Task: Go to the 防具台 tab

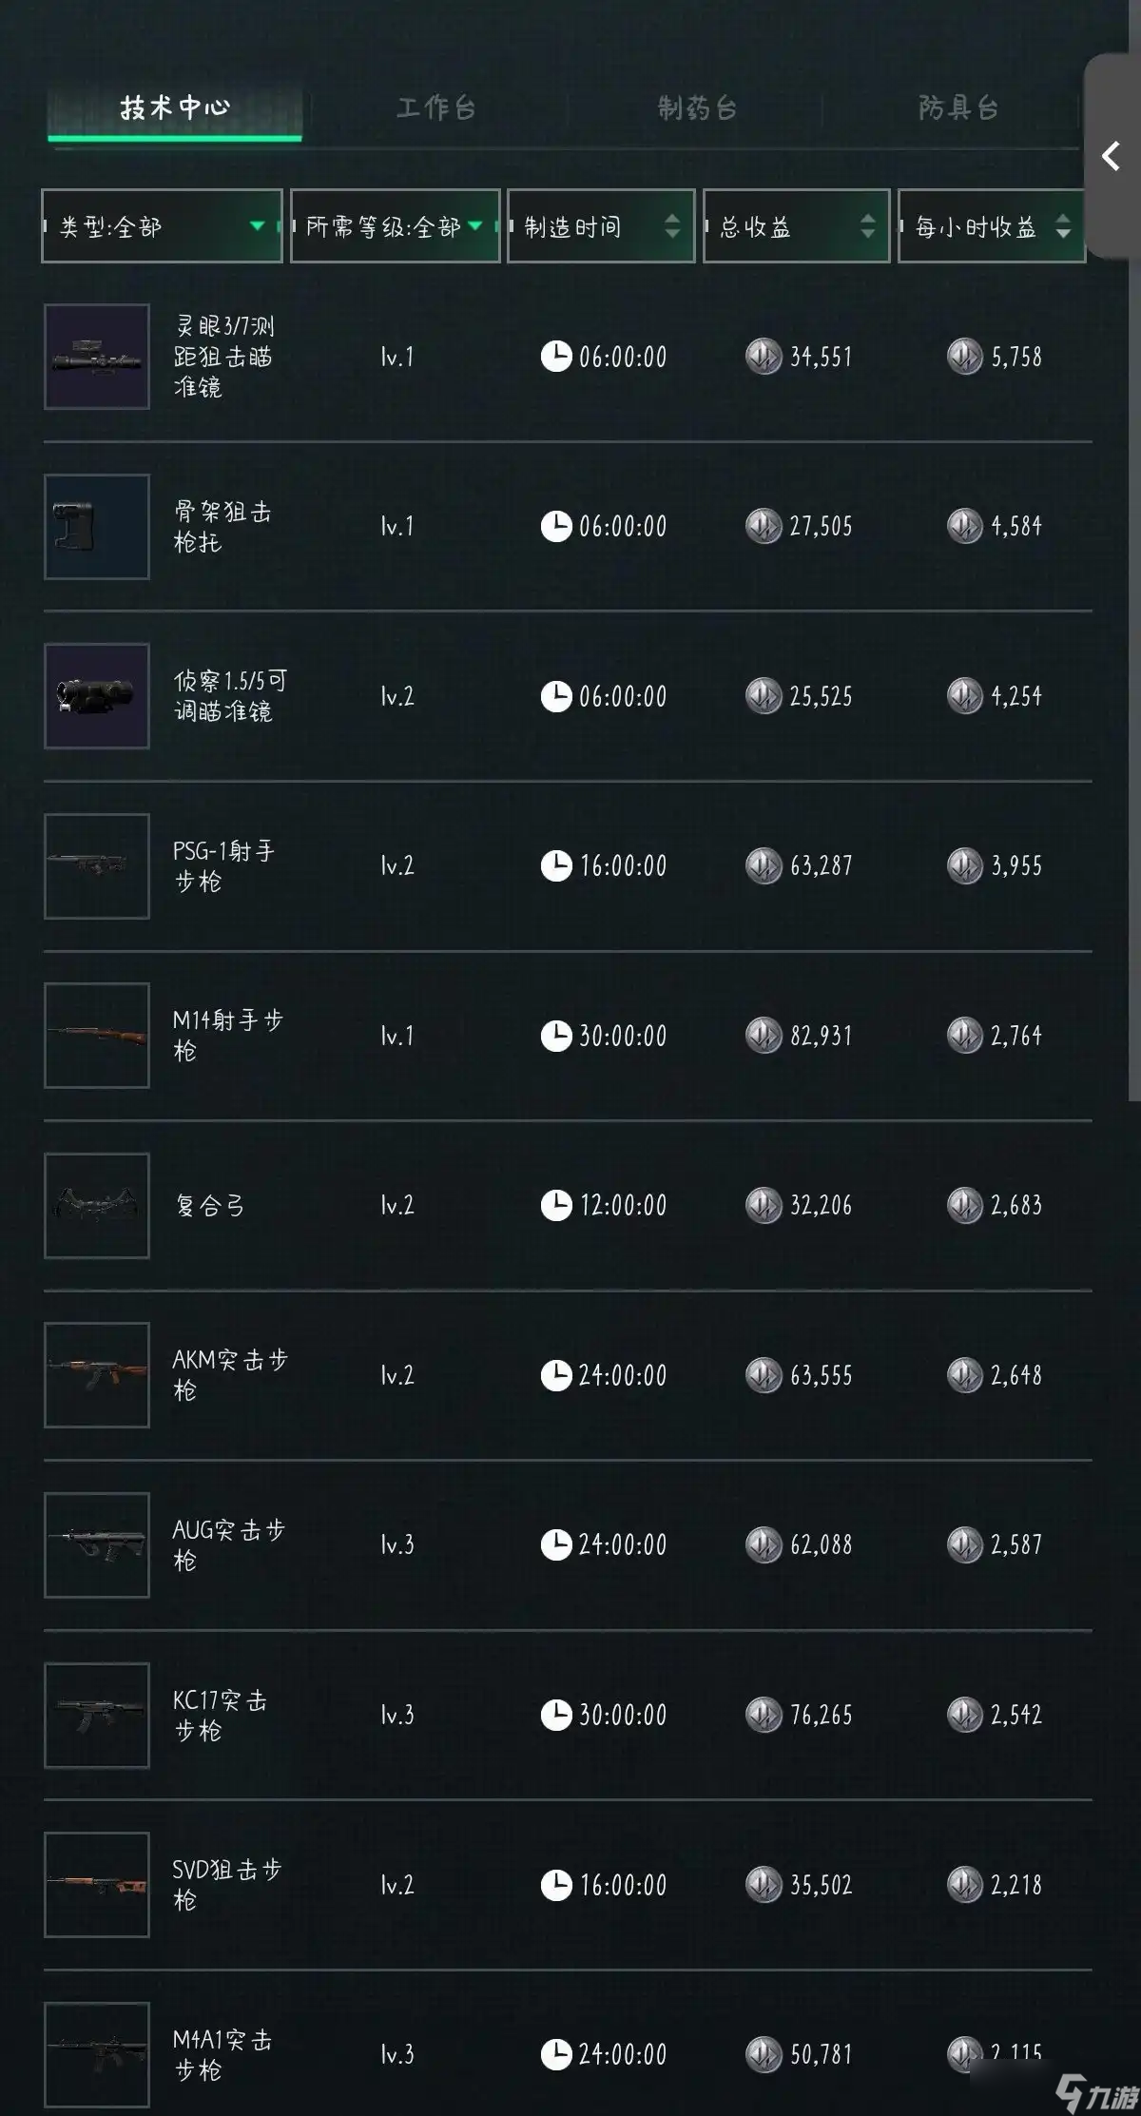Action: (957, 108)
